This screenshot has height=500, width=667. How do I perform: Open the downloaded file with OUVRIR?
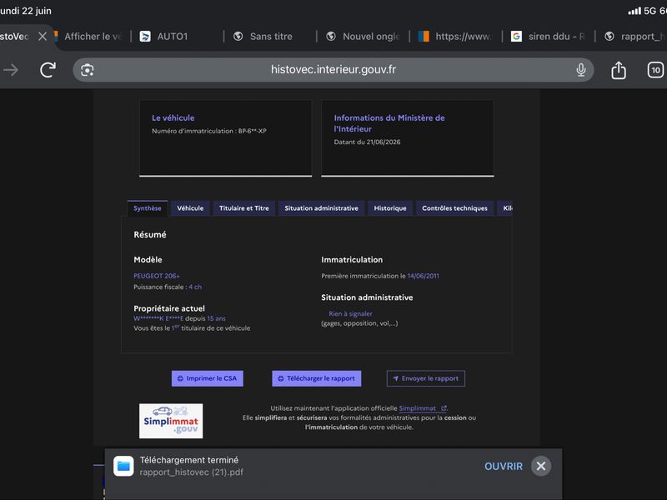point(504,467)
